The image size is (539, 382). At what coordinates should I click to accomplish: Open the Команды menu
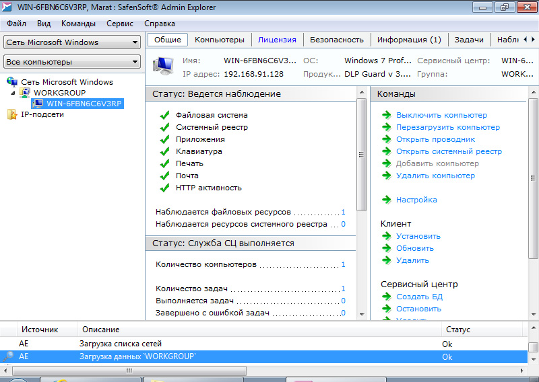point(78,24)
